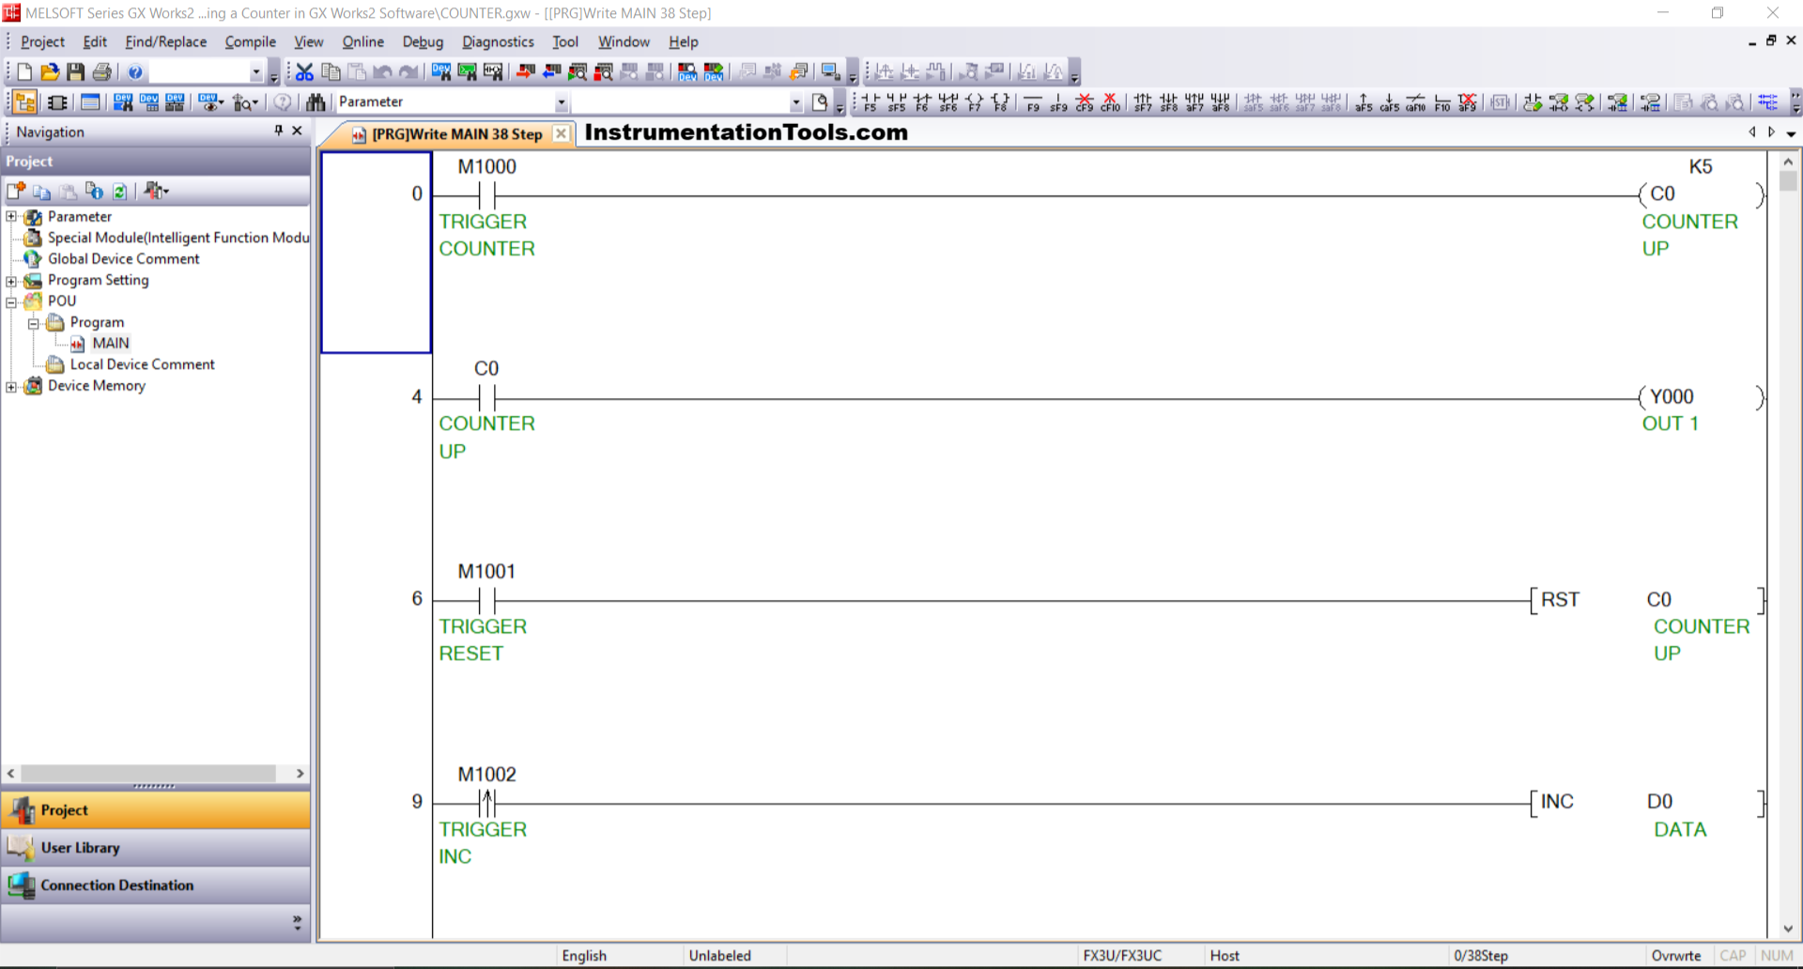Click the Start Monitoring icon
Screen dimensions: 1803x969
click(578, 72)
